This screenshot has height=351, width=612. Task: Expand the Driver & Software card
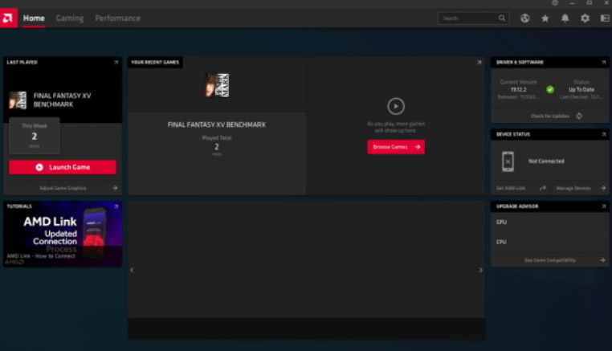[x=603, y=63]
